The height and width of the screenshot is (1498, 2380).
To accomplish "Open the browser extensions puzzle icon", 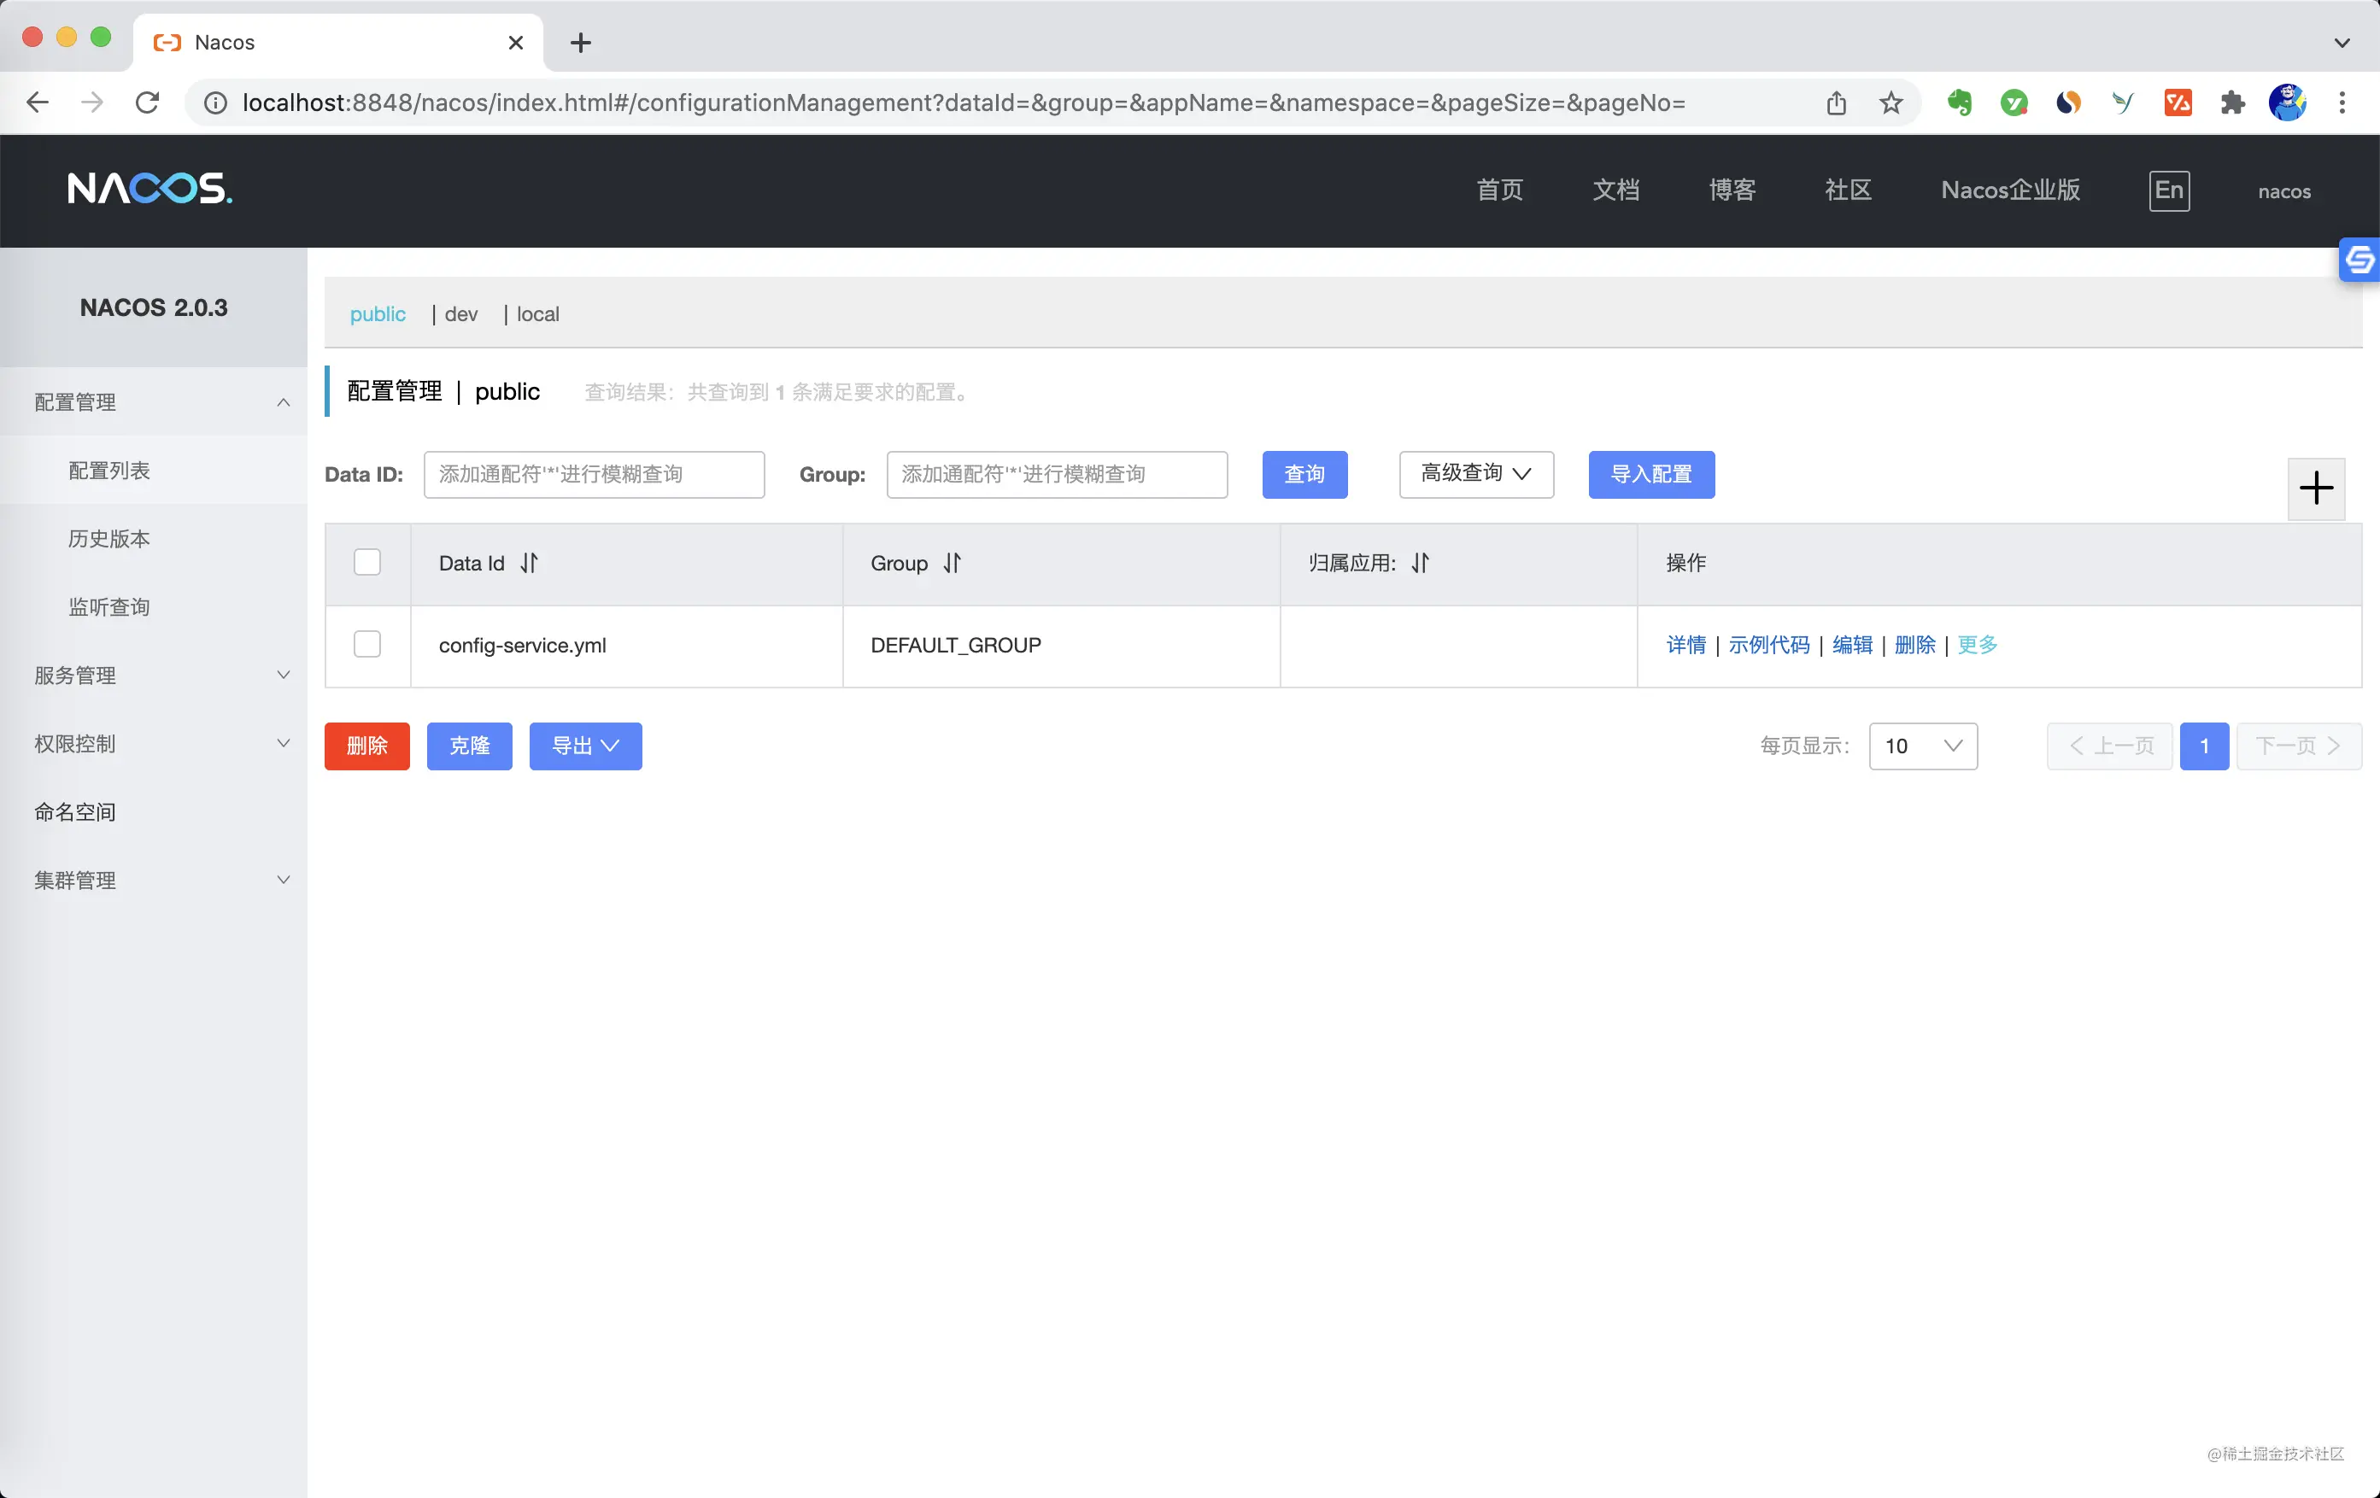I will [x=2231, y=102].
